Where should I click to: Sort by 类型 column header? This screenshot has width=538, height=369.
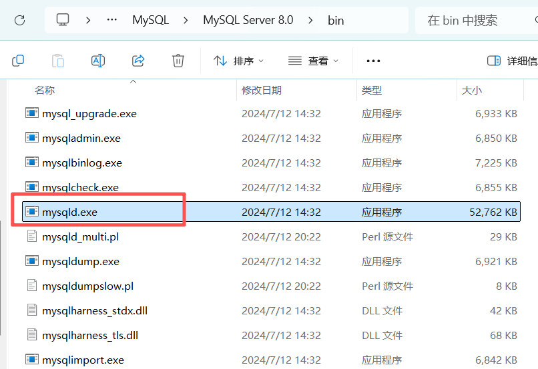click(372, 91)
